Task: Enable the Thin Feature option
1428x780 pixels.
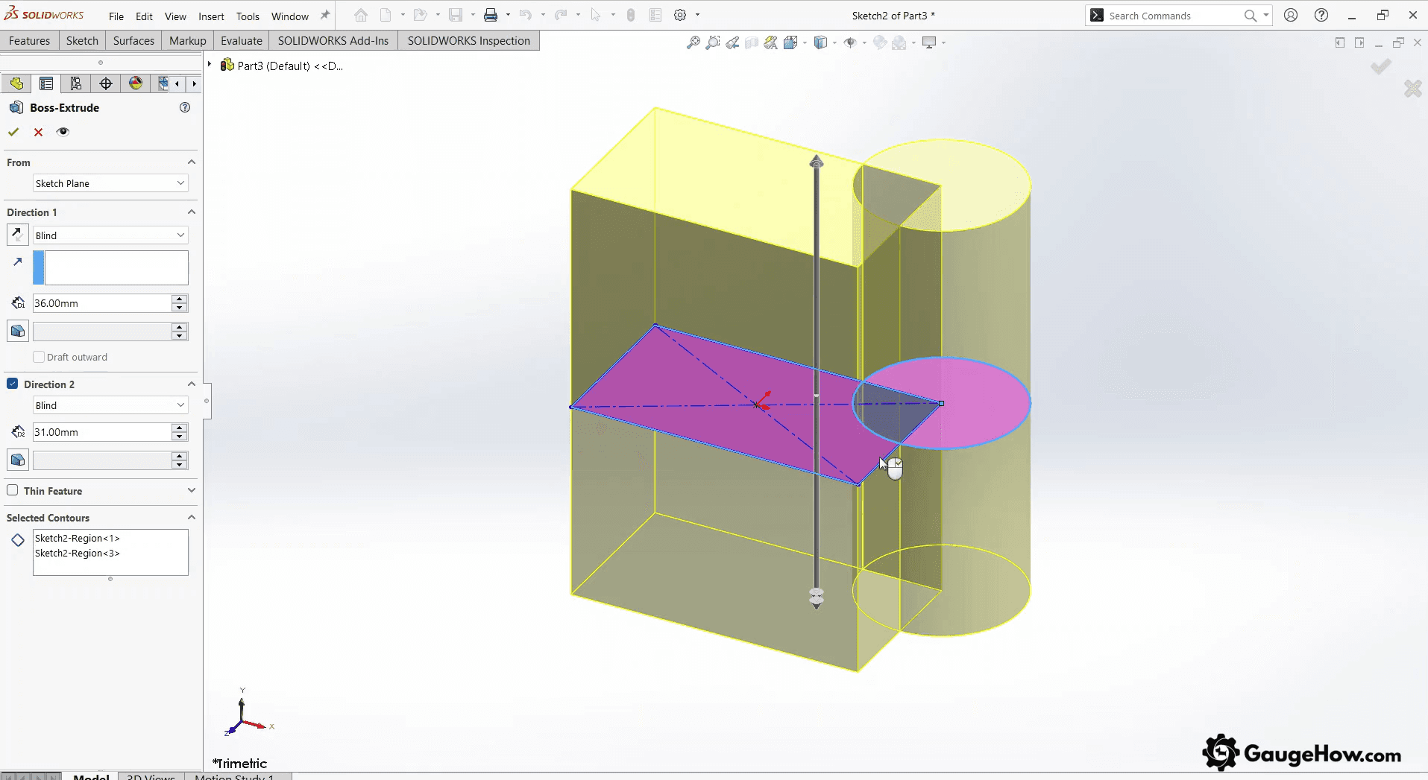Action: [13, 490]
